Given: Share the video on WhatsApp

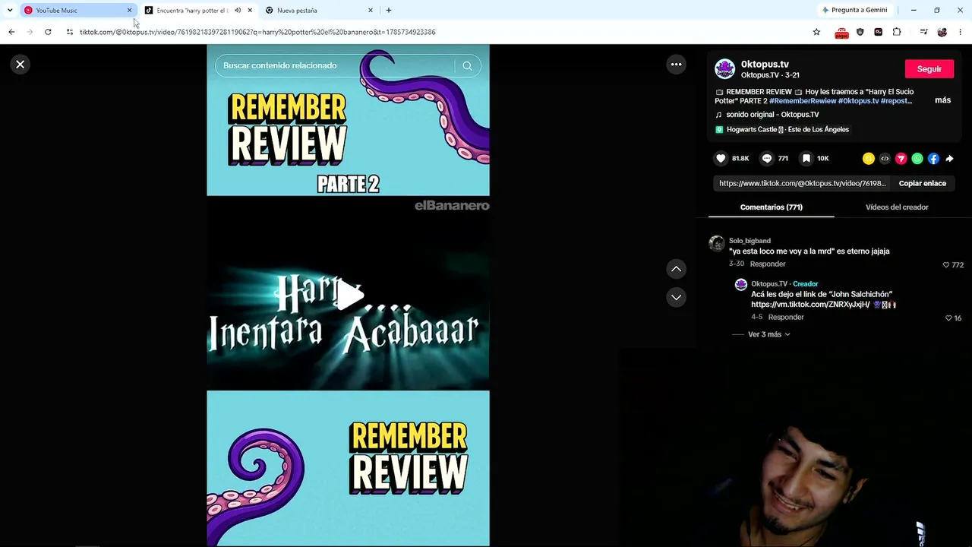Looking at the screenshot, I should [x=917, y=159].
